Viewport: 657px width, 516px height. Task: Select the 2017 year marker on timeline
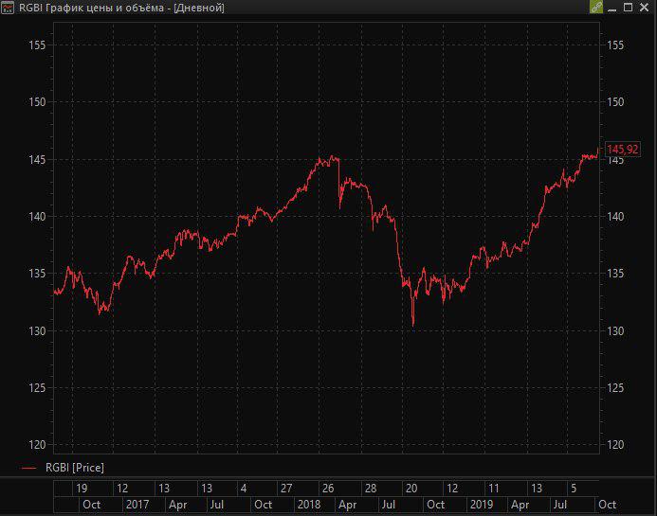pos(137,505)
